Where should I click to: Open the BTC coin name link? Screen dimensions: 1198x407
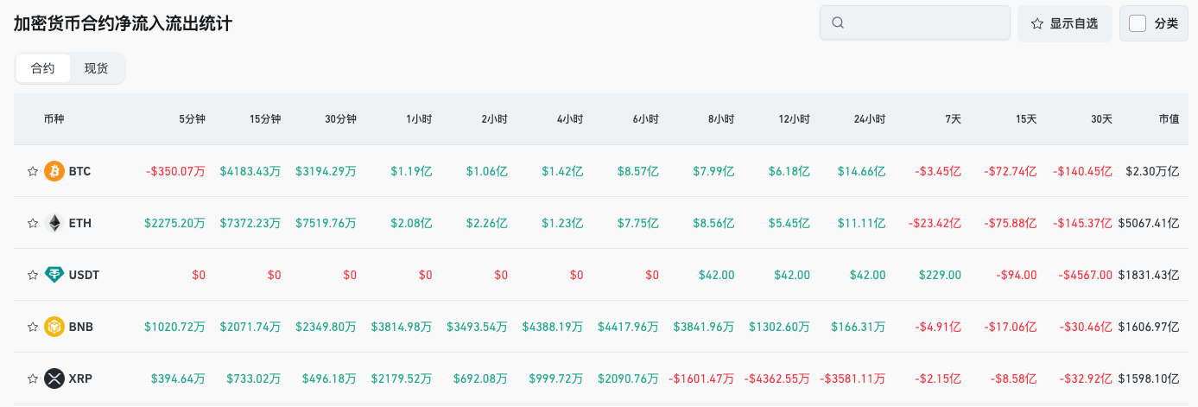[79, 171]
